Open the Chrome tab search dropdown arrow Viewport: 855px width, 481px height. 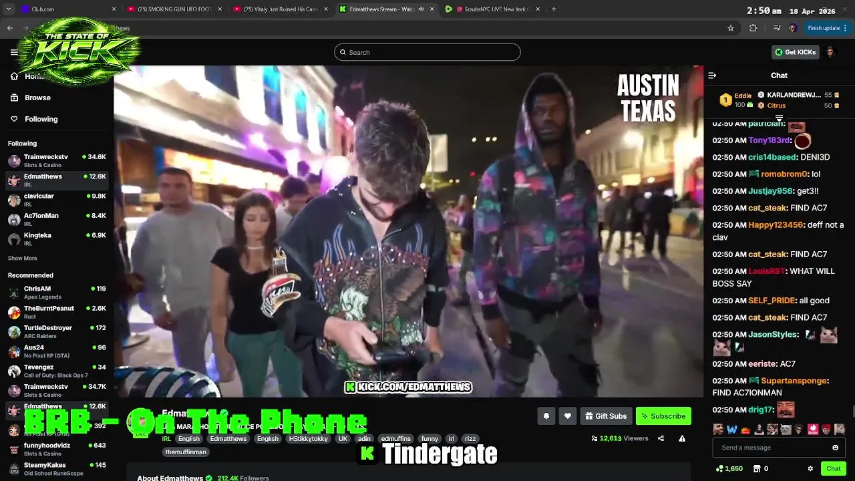9,9
